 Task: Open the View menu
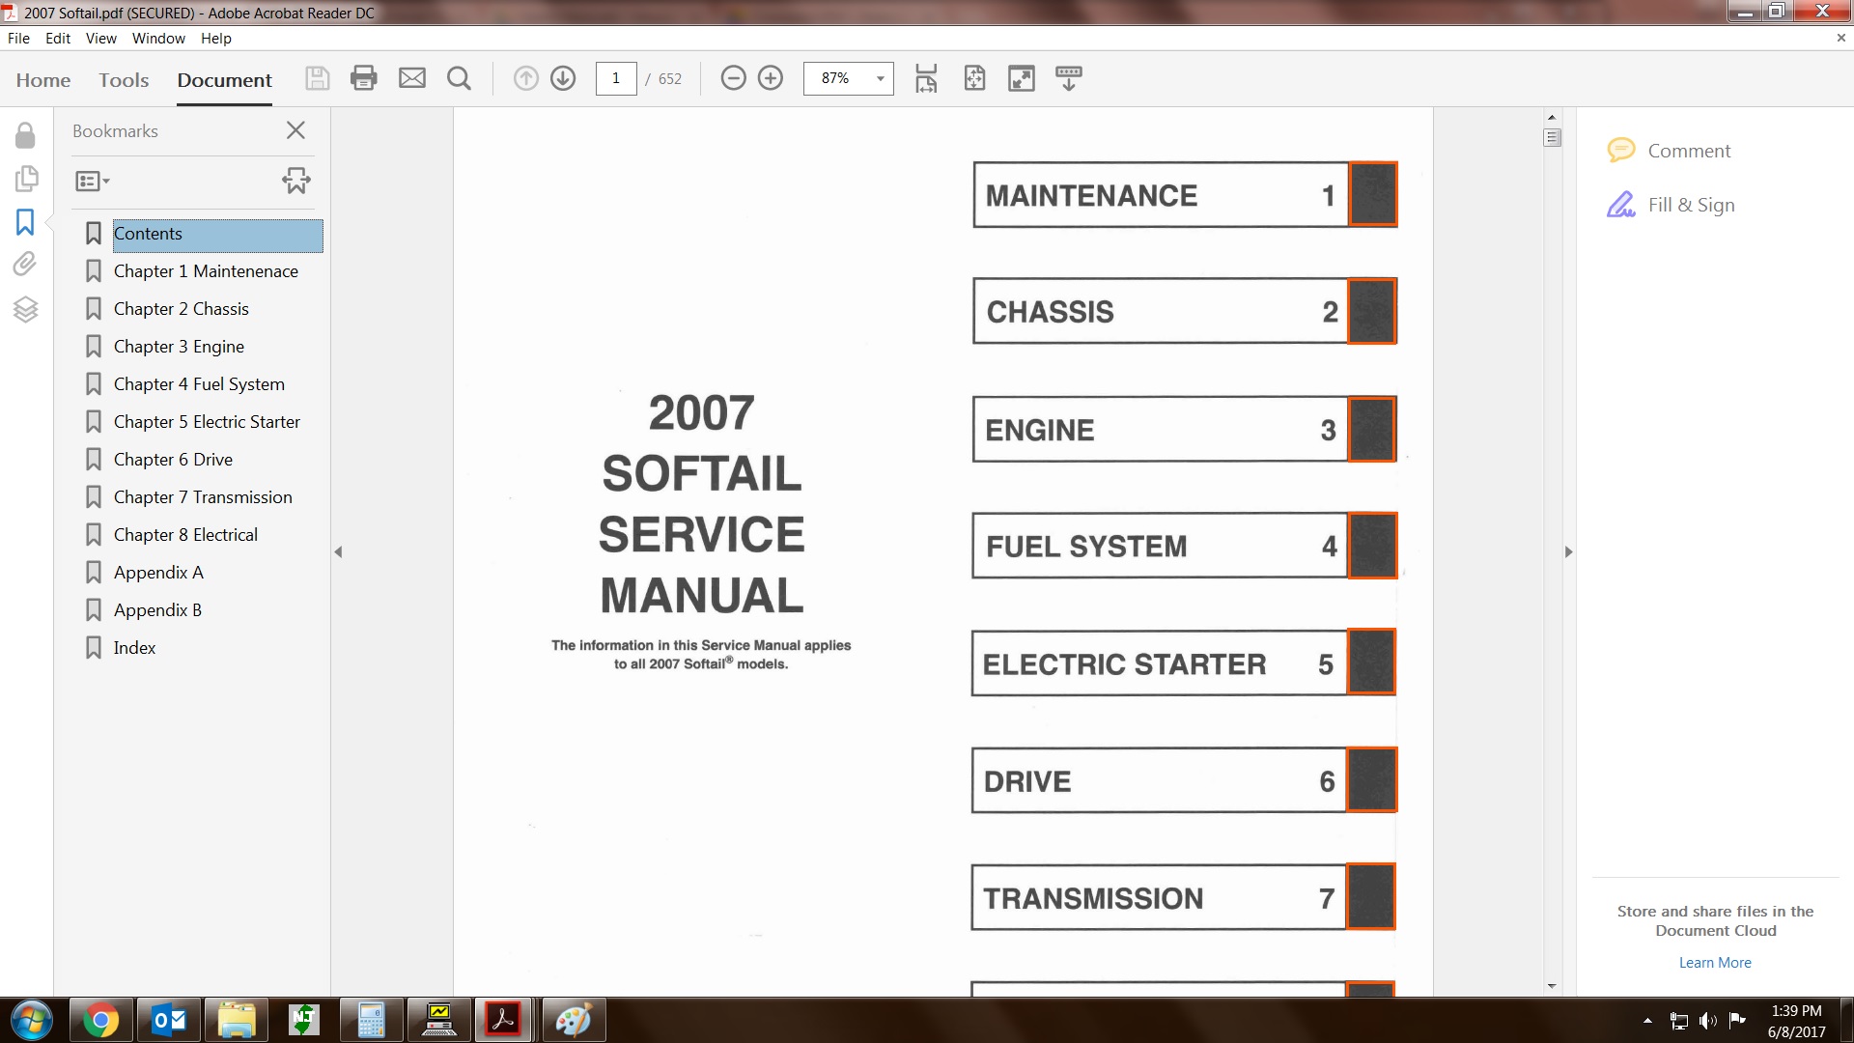tap(100, 39)
